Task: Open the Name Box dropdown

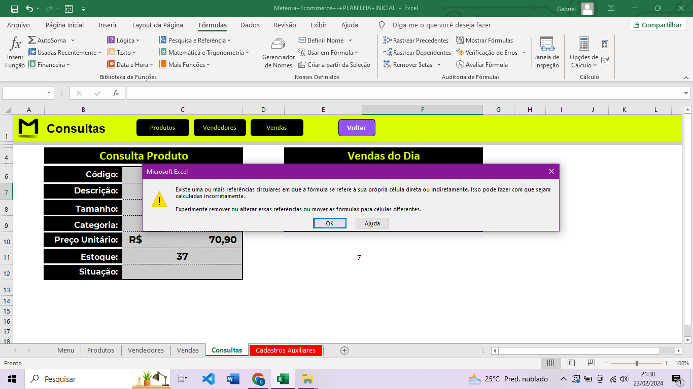Action: click(49, 93)
